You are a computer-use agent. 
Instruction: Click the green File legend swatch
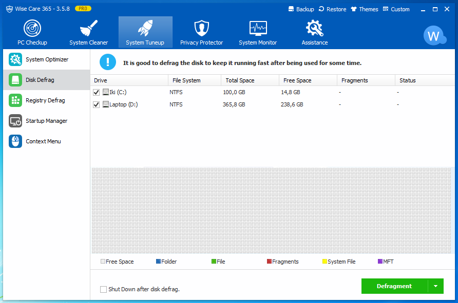pyautogui.click(x=214, y=262)
